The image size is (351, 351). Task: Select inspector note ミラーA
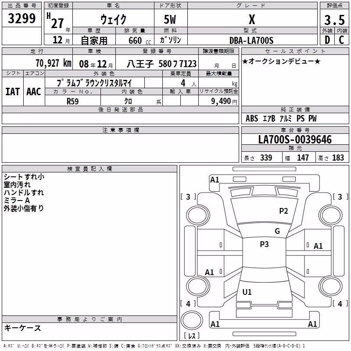(17, 201)
